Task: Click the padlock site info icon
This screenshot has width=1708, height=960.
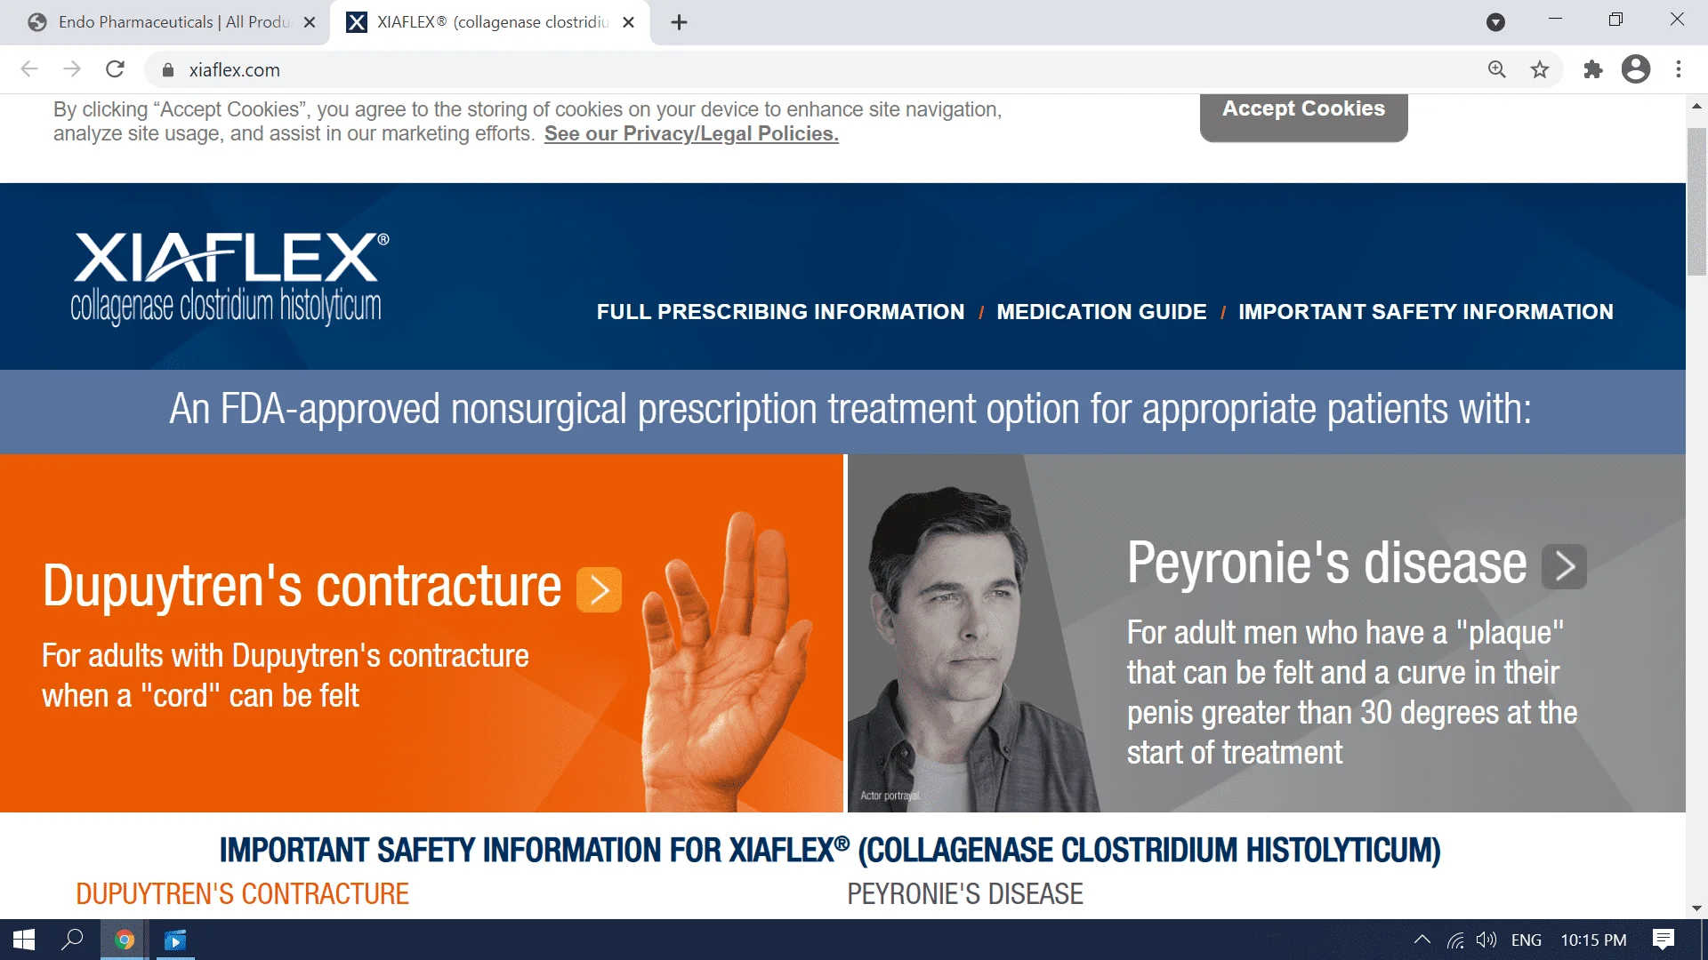Action: [x=168, y=69]
